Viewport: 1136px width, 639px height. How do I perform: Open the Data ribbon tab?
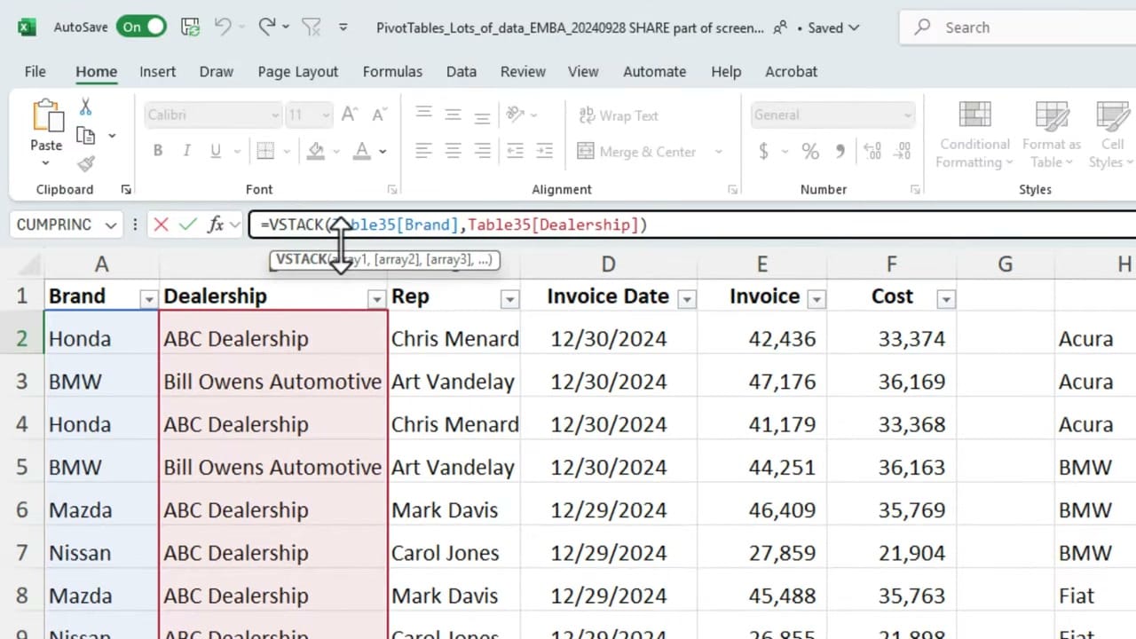click(x=461, y=72)
